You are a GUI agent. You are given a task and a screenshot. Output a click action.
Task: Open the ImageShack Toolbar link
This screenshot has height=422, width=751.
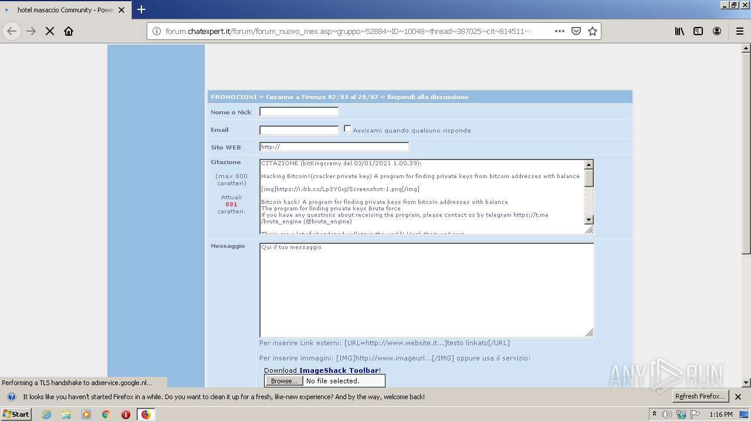(x=339, y=370)
